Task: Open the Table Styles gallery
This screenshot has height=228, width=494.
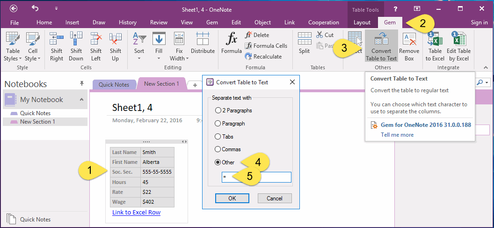Action: (13, 46)
